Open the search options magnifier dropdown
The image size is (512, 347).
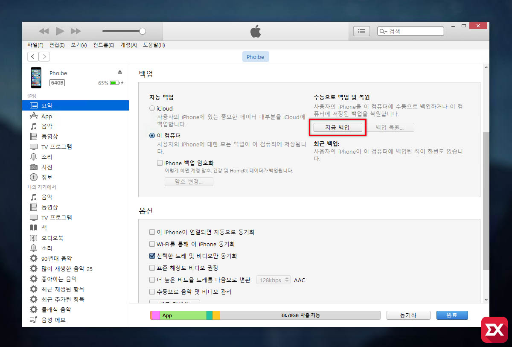(x=383, y=31)
